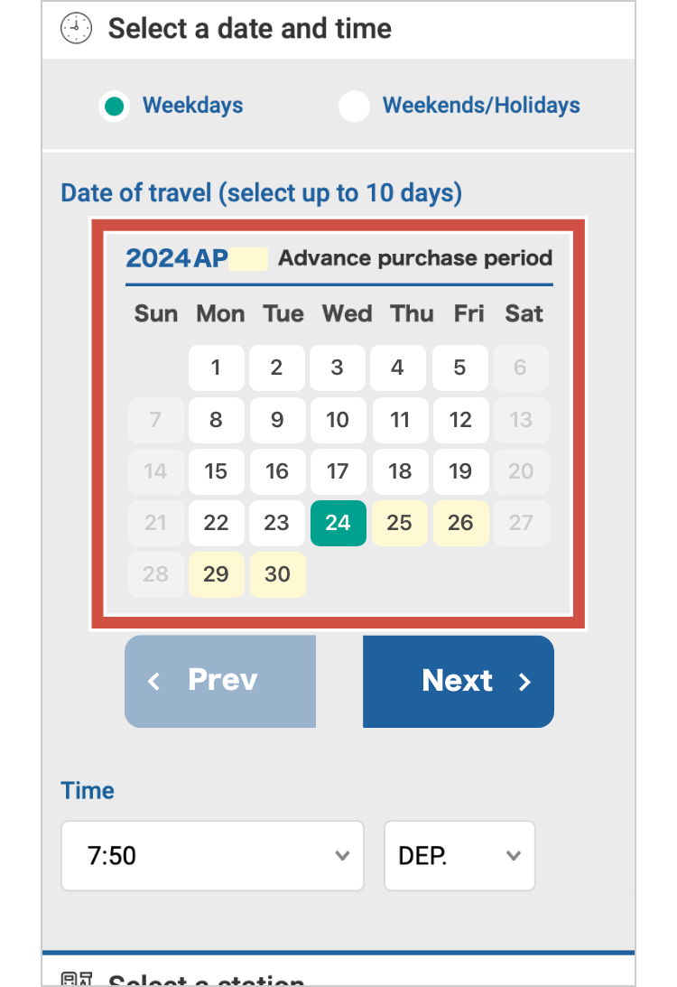Pick April 1 on the calendar
The image size is (677, 987).
(x=216, y=368)
